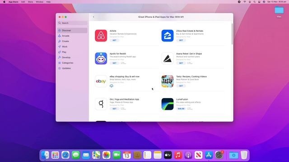Open Control Center in the menu bar
Screen dimensions: 289x162
coord(259,2)
